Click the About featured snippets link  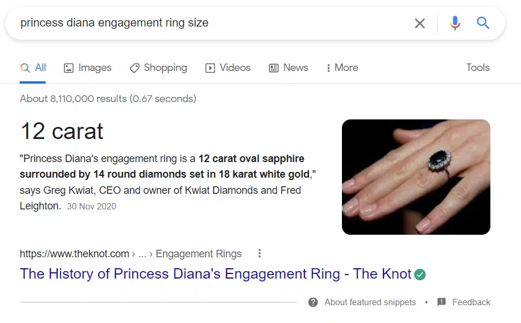pos(370,302)
